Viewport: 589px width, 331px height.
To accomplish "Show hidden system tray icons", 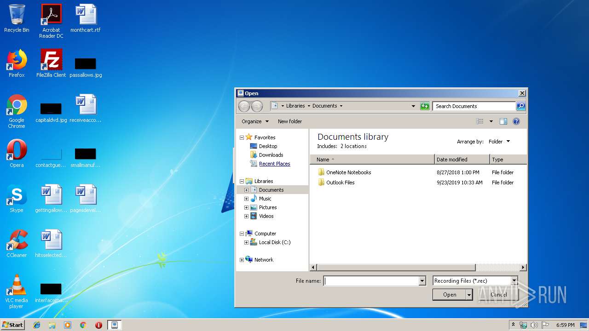I will [x=513, y=325].
